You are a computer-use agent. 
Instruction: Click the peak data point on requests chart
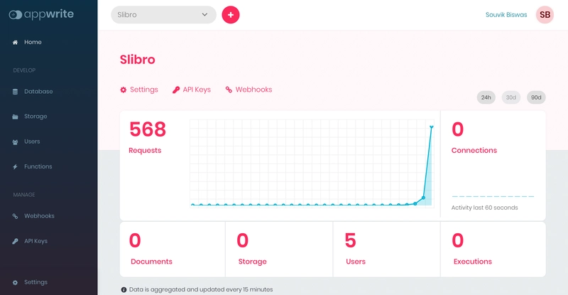pyautogui.click(x=431, y=127)
